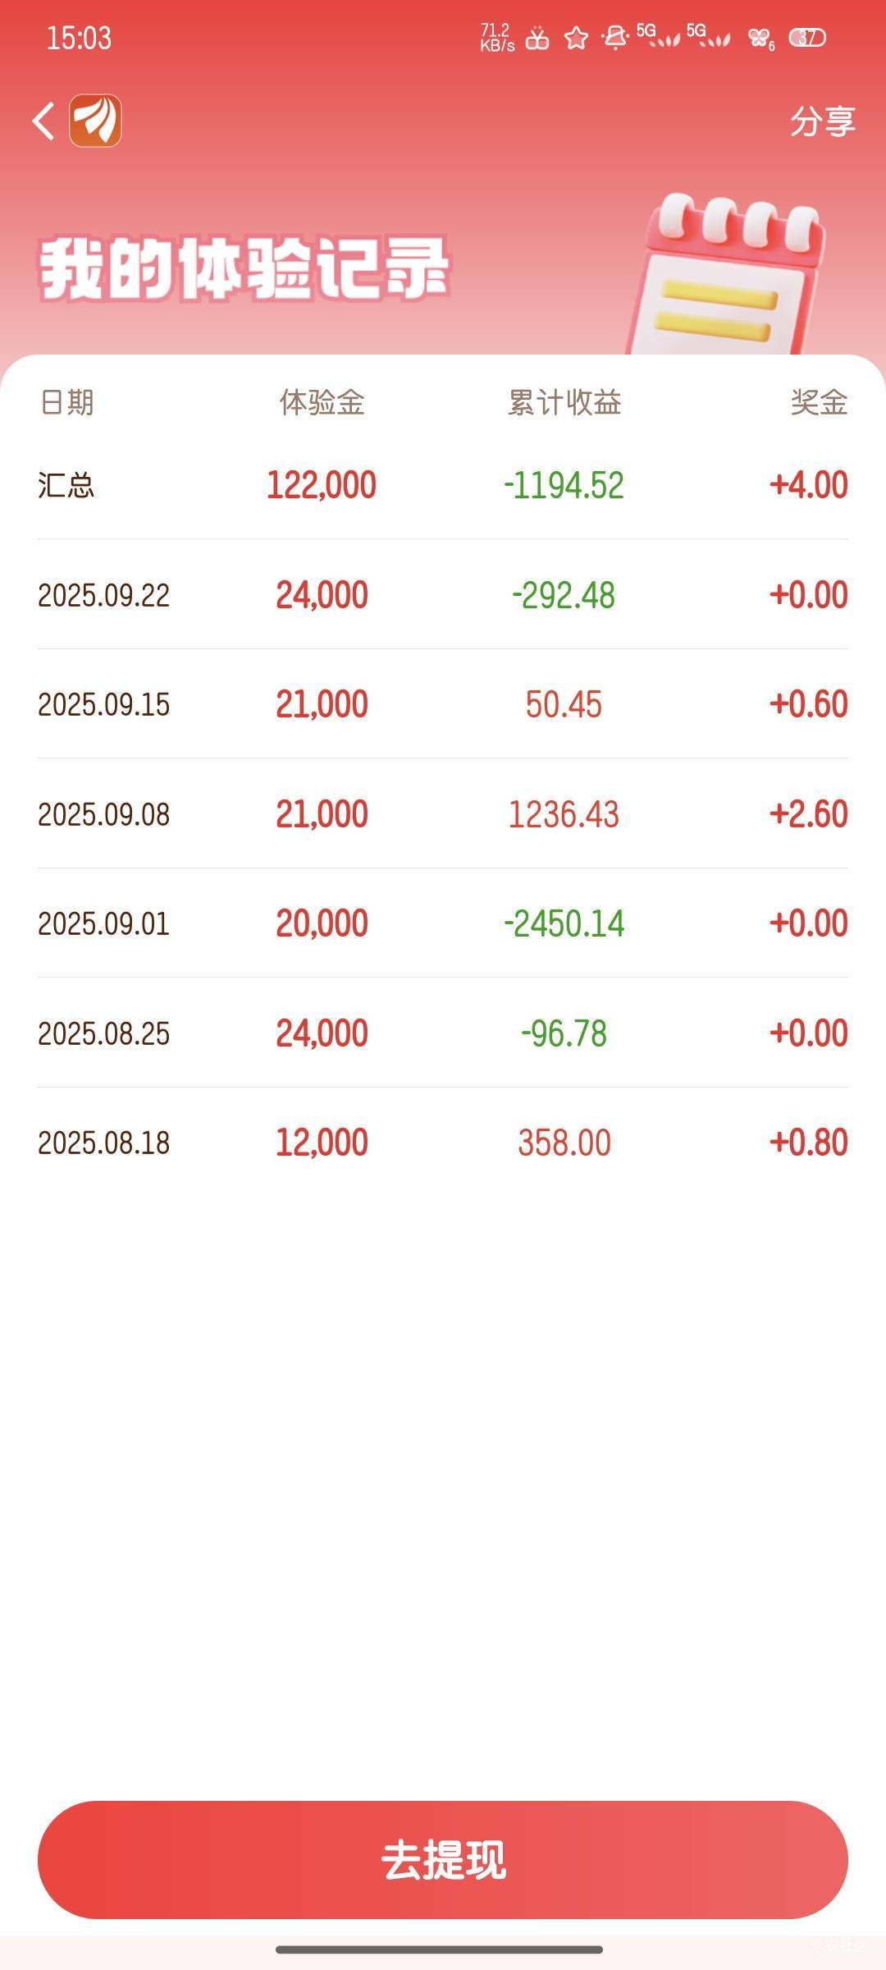Tap the star icon in status bar
This screenshot has width=886, height=1970.
pyautogui.click(x=576, y=38)
